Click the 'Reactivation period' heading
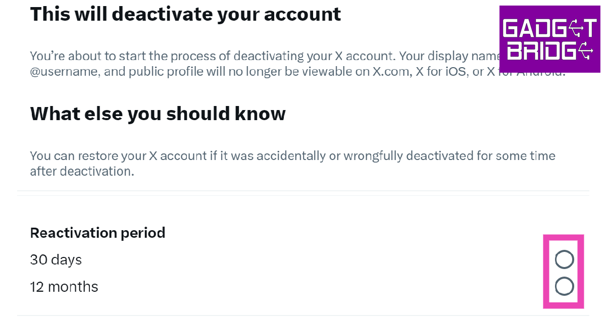This screenshot has height=317, width=606. point(97,233)
